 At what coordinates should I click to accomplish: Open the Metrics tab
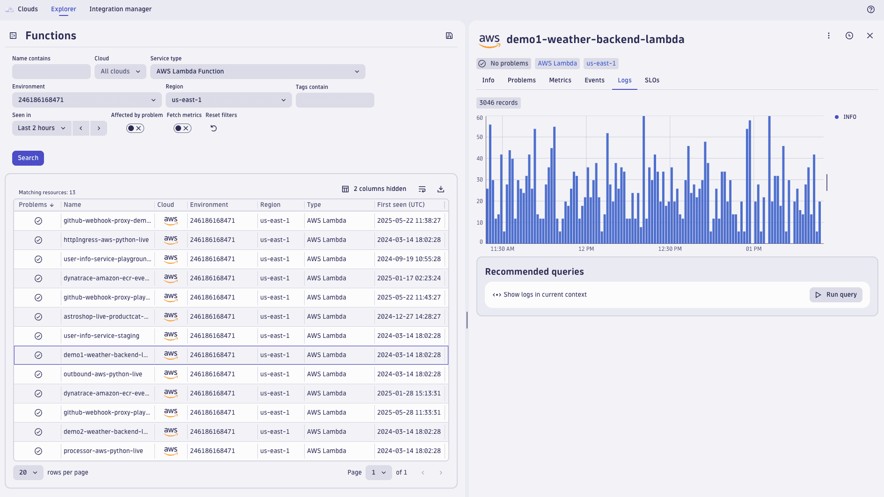(x=560, y=80)
